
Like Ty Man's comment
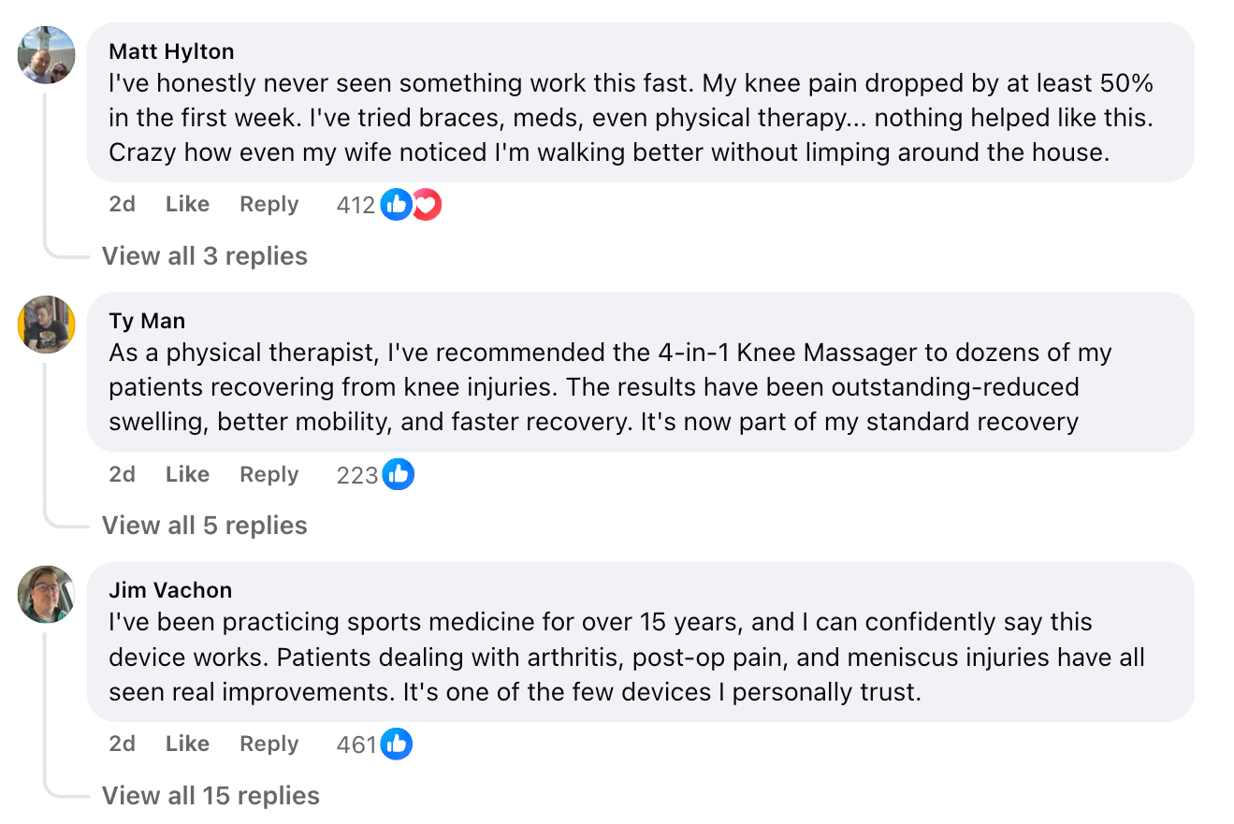click(187, 475)
